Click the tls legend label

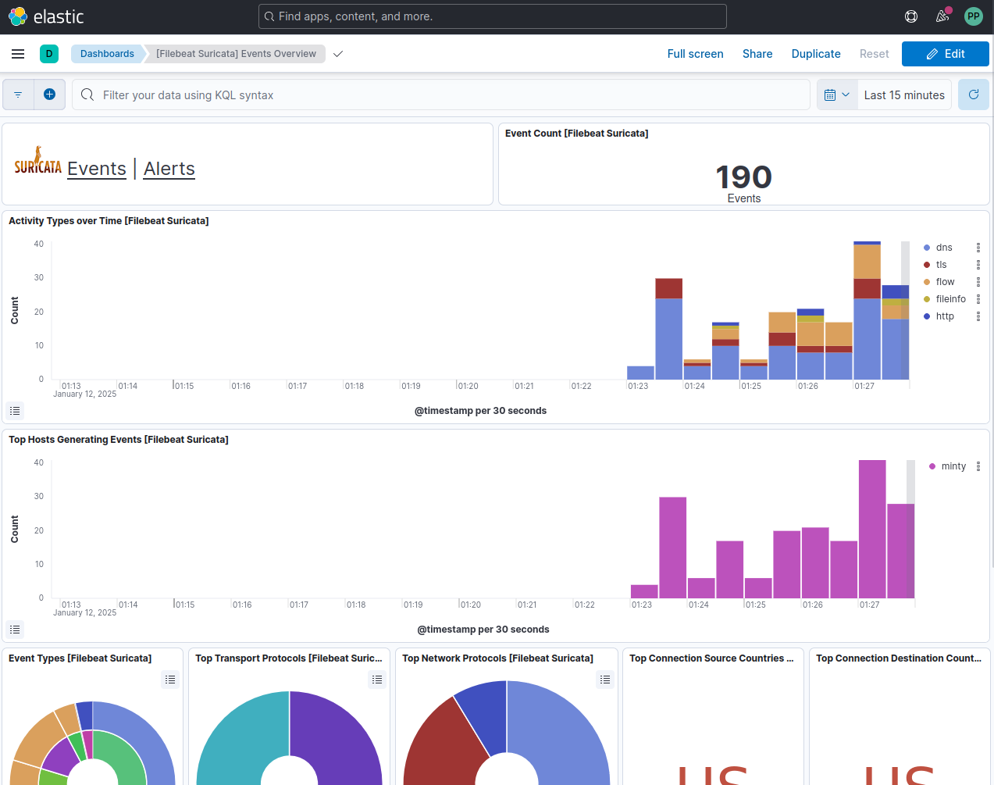click(x=941, y=265)
